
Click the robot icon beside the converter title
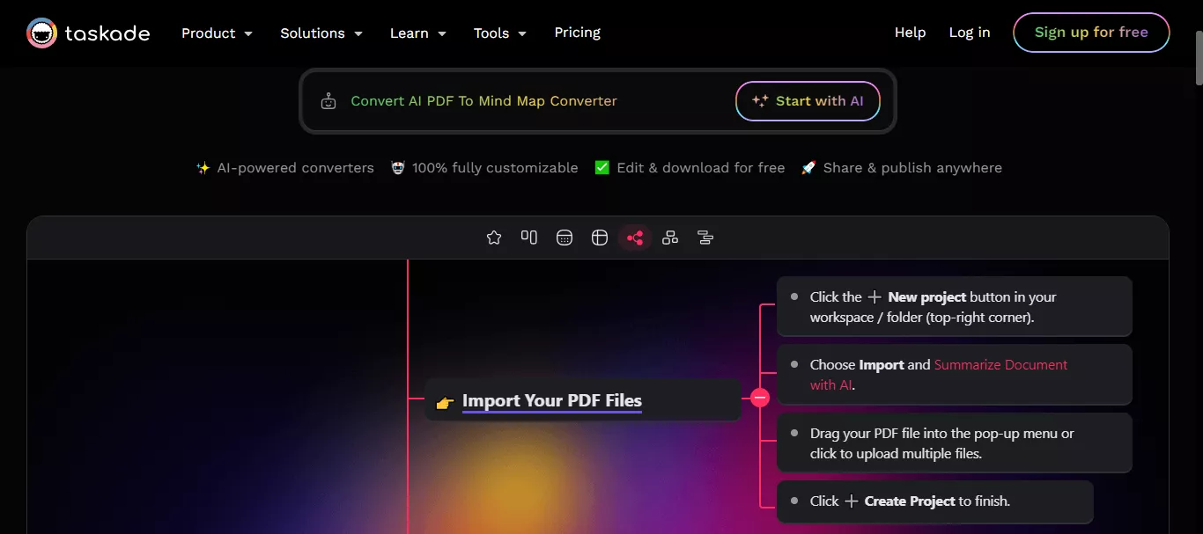coord(328,100)
